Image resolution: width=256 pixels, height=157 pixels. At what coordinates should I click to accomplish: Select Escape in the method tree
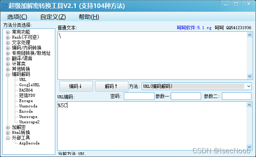(26, 101)
